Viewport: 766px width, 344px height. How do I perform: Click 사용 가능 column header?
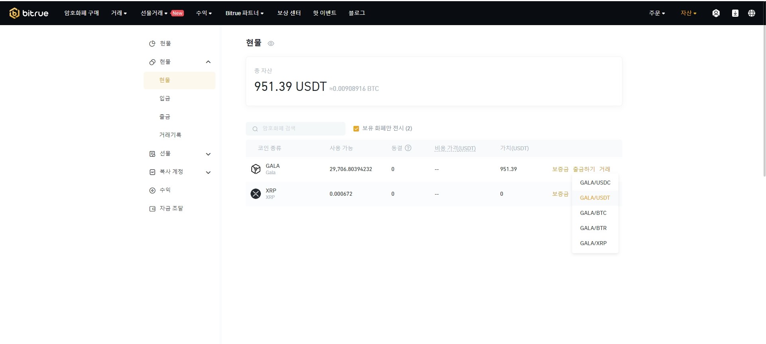click(x=341, y=148)
